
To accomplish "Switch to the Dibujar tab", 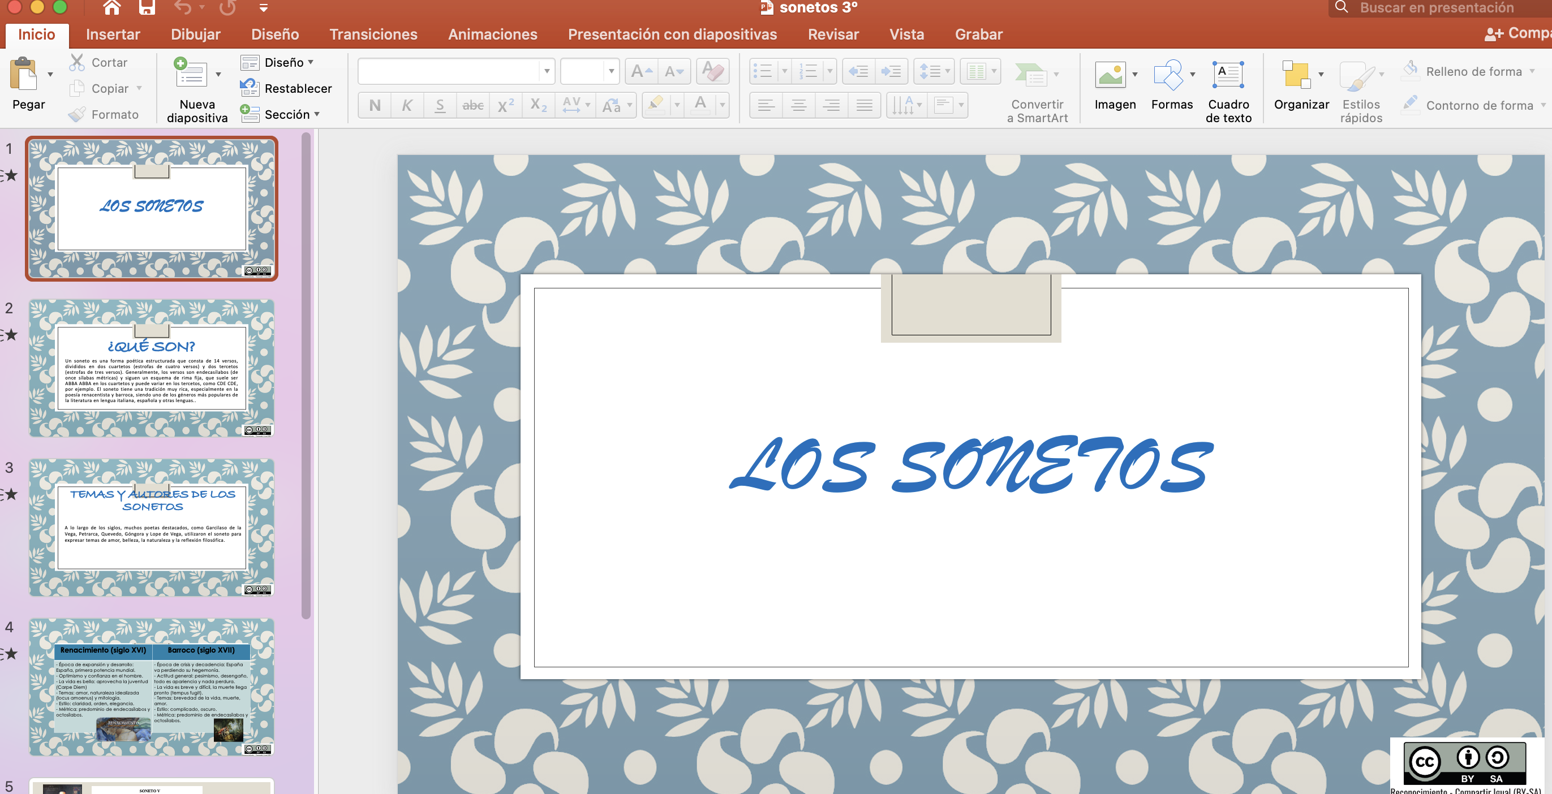I will (195, 34).
